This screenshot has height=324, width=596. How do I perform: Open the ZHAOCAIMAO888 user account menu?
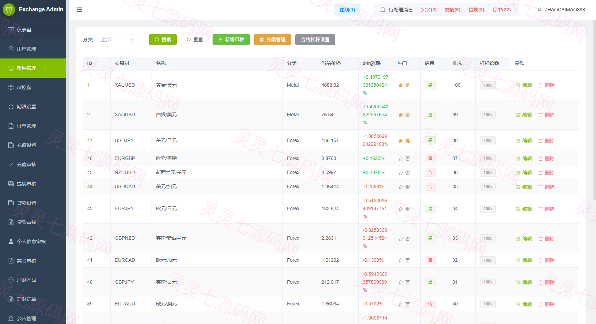click(x=561, y=10)
